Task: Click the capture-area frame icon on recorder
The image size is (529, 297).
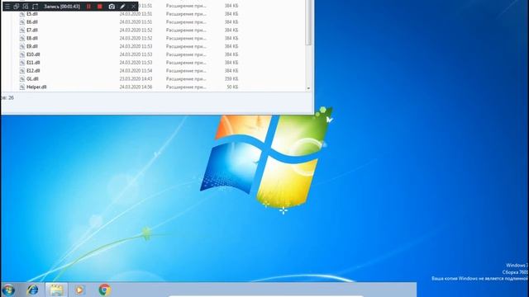Action: pyautogui.click(x=35, y=7)
